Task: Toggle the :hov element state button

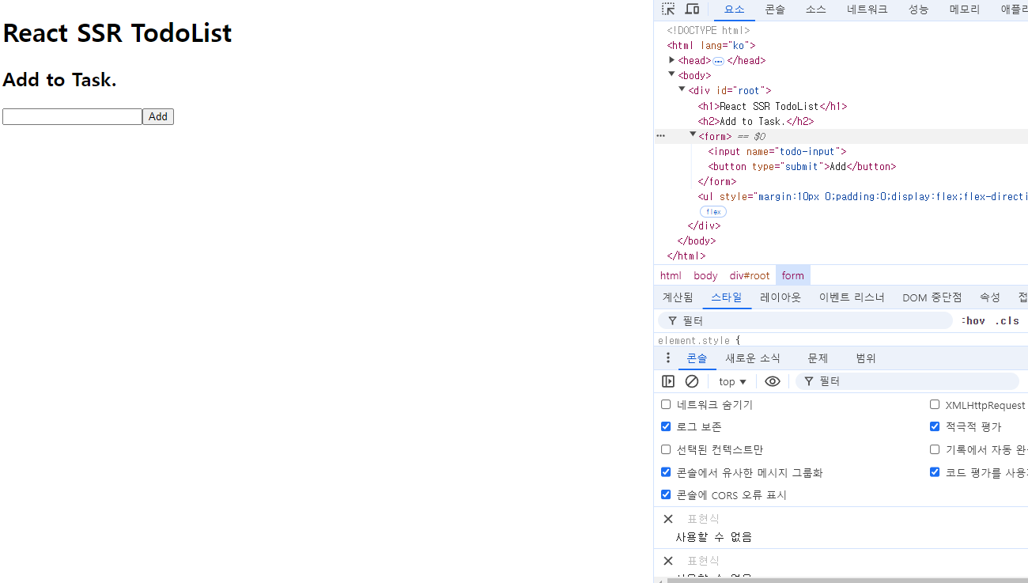Action: [x=973, y=320]
